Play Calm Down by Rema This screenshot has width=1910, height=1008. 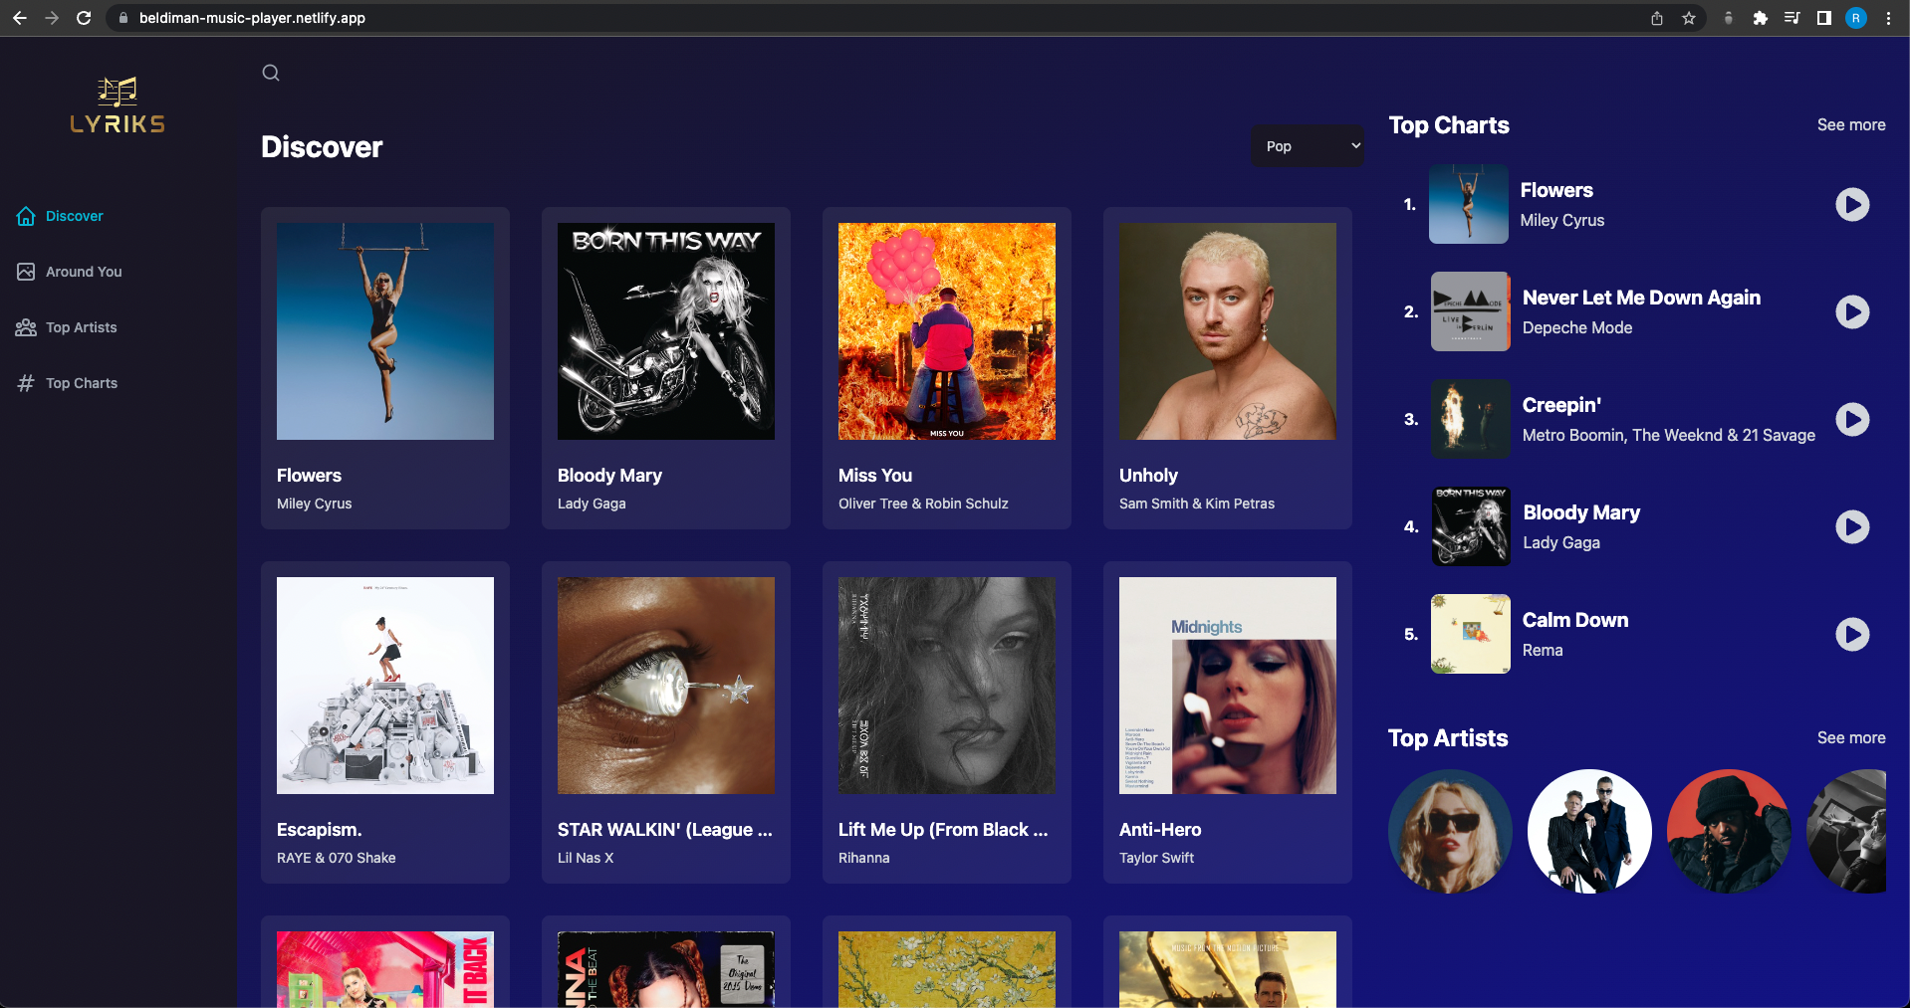[1852, 634]
